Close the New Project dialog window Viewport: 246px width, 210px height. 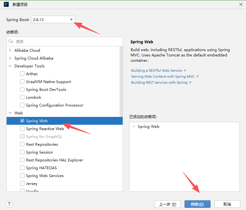click(240, 5)
